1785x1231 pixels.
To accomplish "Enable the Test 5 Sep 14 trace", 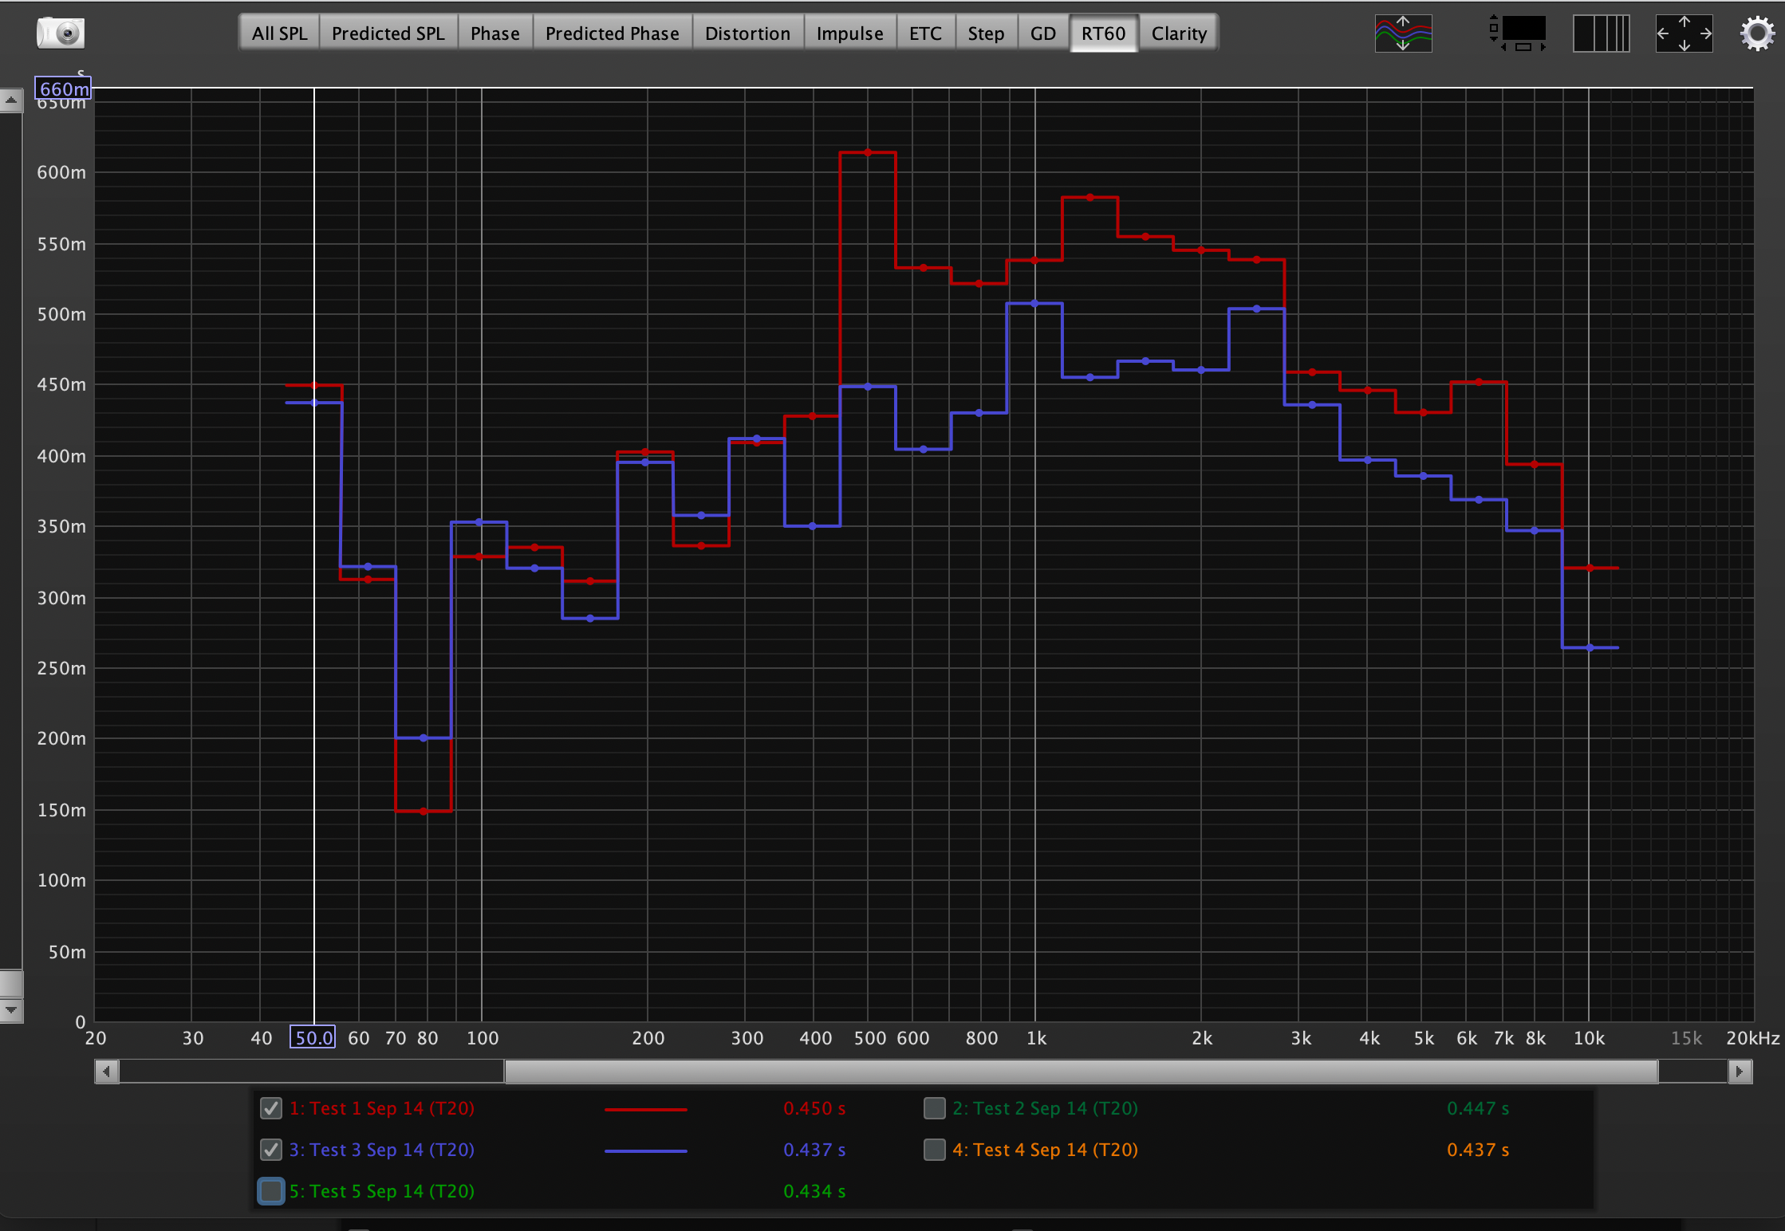I will [x=271, y=1191].
